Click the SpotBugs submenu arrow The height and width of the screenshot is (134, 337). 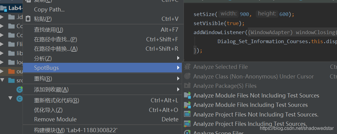point(178,68)
